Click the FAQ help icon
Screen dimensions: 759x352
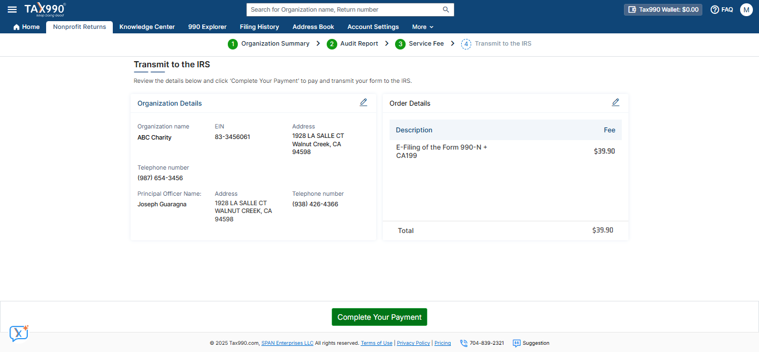pyautogui.click(x=715, y=9)
